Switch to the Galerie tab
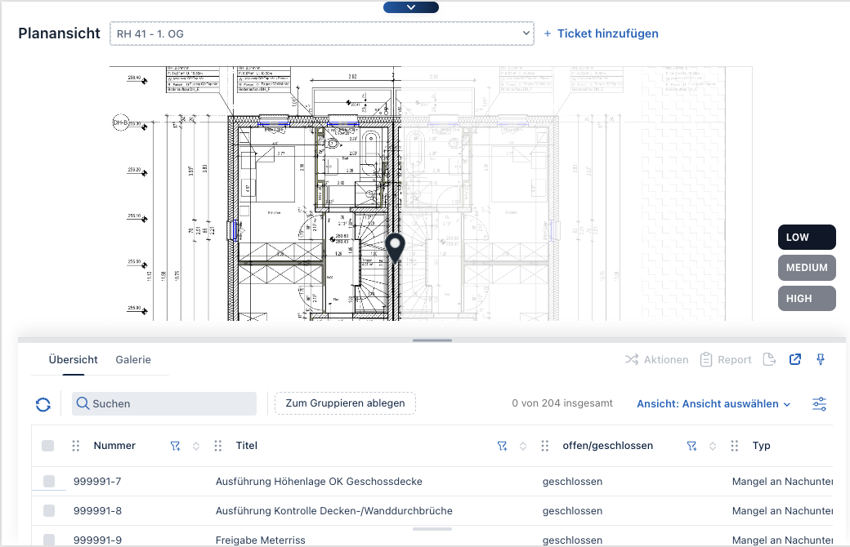 point(133,360)
